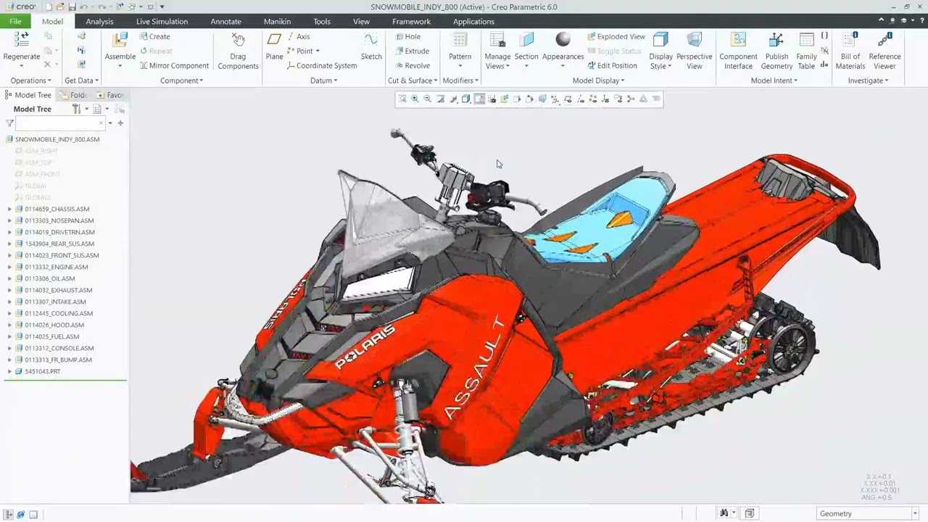
Task: Open the Family Table
Action: (x=806, y=51)
